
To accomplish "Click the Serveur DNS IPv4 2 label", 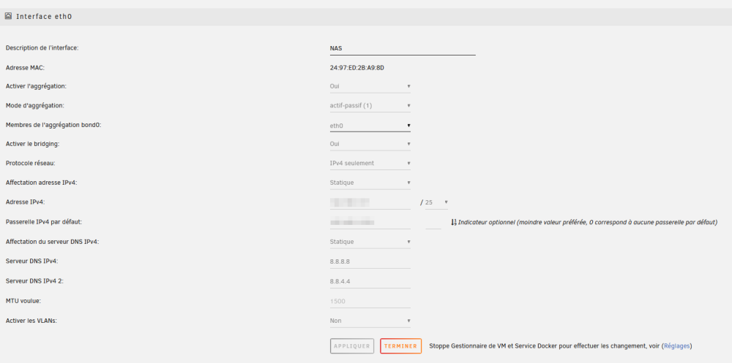I will tap(34, 281).
